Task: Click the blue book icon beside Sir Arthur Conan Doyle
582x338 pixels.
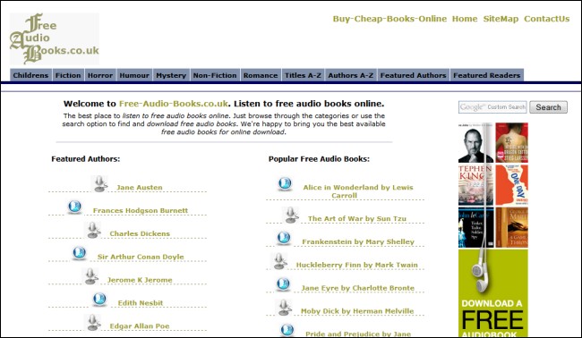Action: click(x=79, y=253)
